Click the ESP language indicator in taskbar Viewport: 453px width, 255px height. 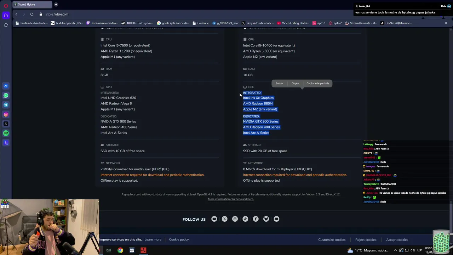point(419,250)
